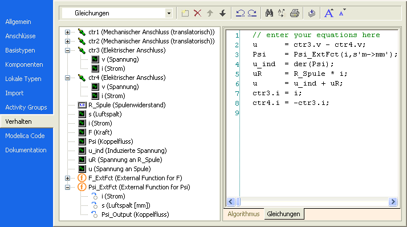
Task: Click the redo toolbar icon
Action: 253,13
